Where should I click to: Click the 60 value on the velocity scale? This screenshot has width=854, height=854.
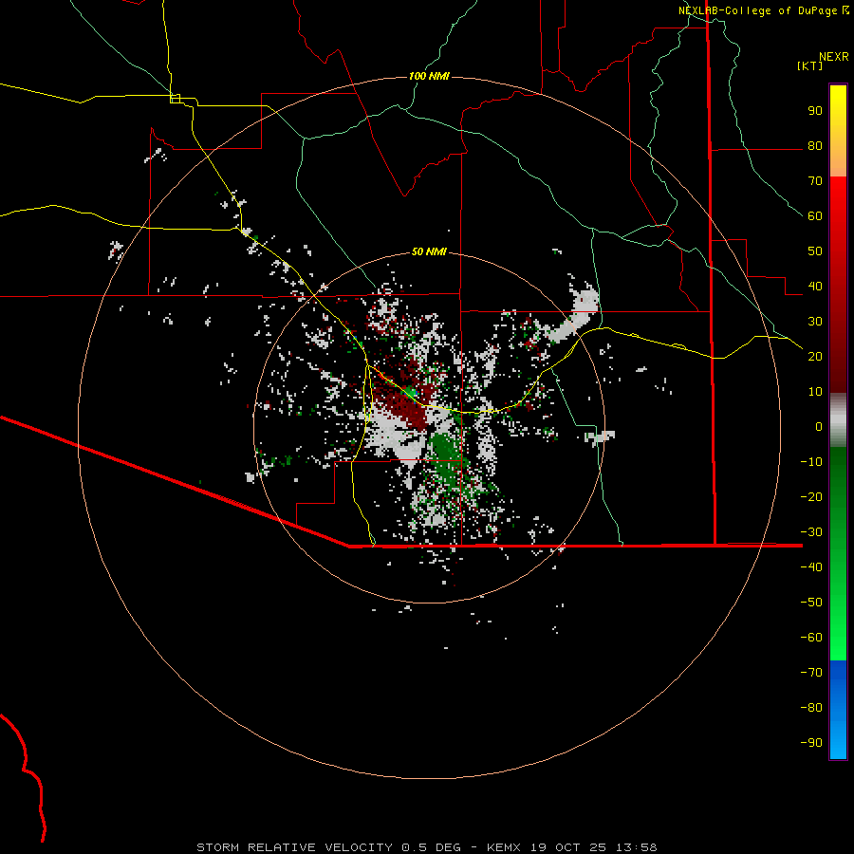pyautogui.click(x=815, y=215)
